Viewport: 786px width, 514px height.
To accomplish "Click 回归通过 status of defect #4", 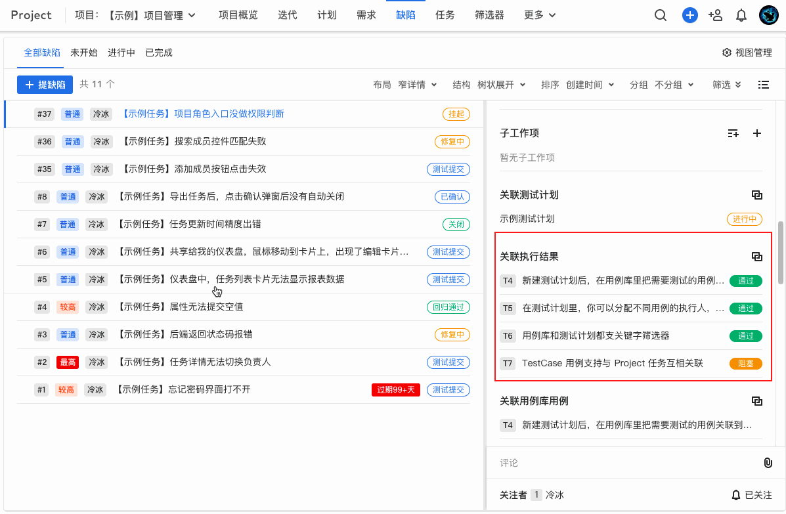I will point(448,307).
